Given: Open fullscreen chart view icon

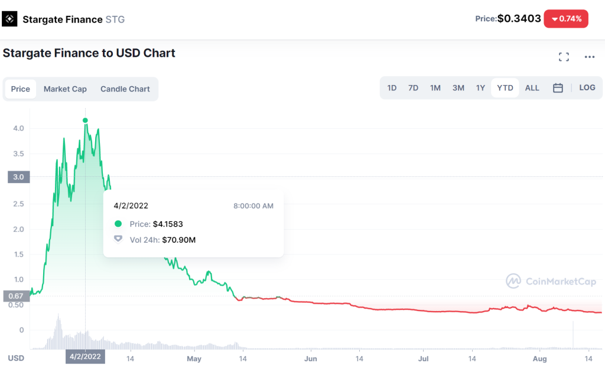Looking at the screenshot, I should (564, 57).
